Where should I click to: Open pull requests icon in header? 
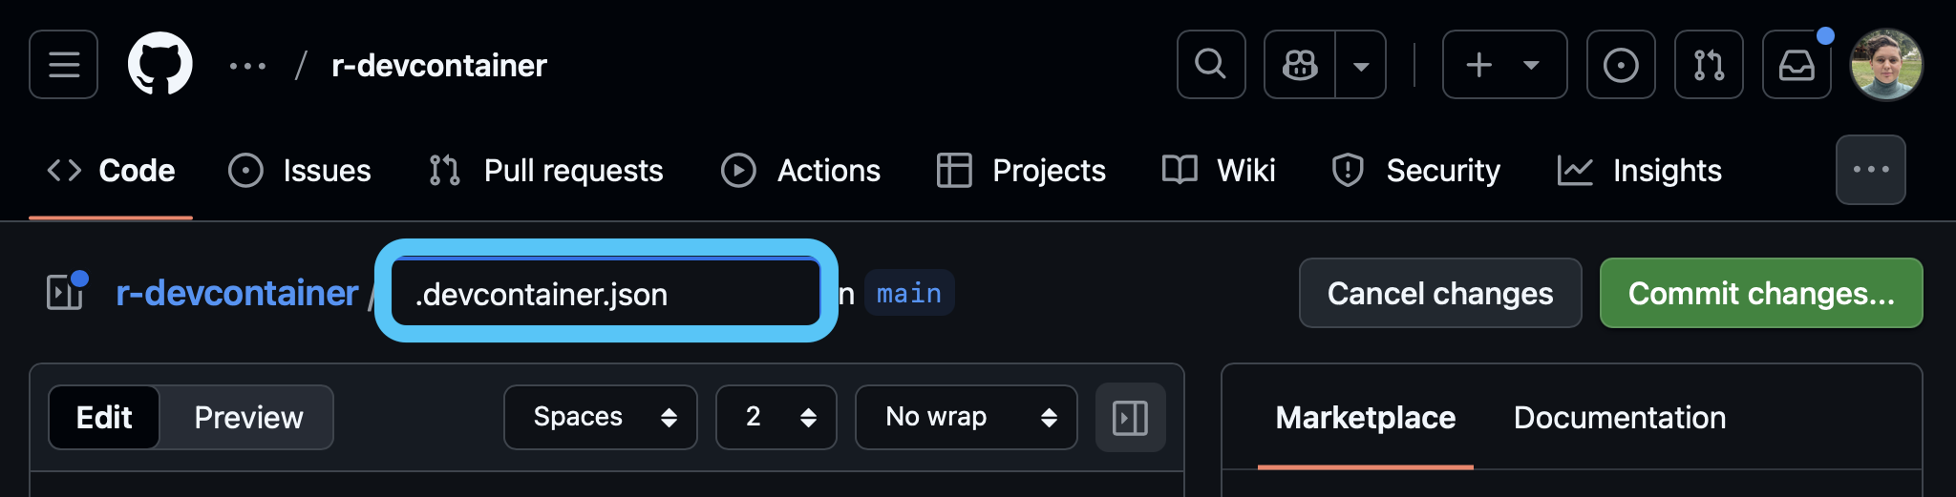[1709, 65]
